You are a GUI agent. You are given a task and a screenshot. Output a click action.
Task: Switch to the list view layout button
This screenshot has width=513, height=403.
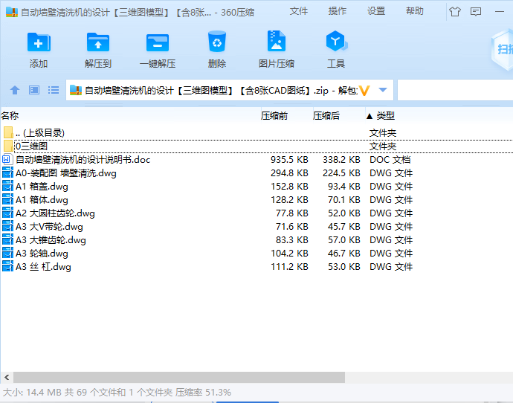click(54, 90)
